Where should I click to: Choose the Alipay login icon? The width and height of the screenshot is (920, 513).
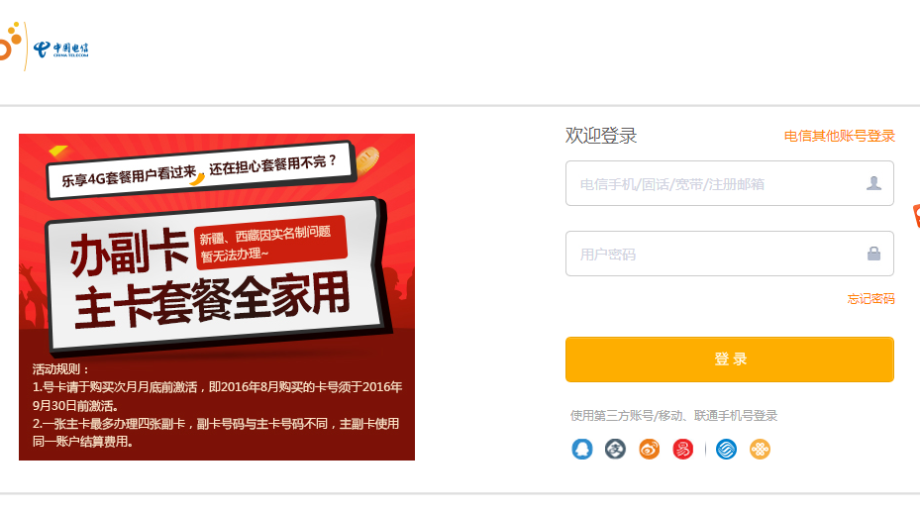pyautogui.click(x=616, y=449)
